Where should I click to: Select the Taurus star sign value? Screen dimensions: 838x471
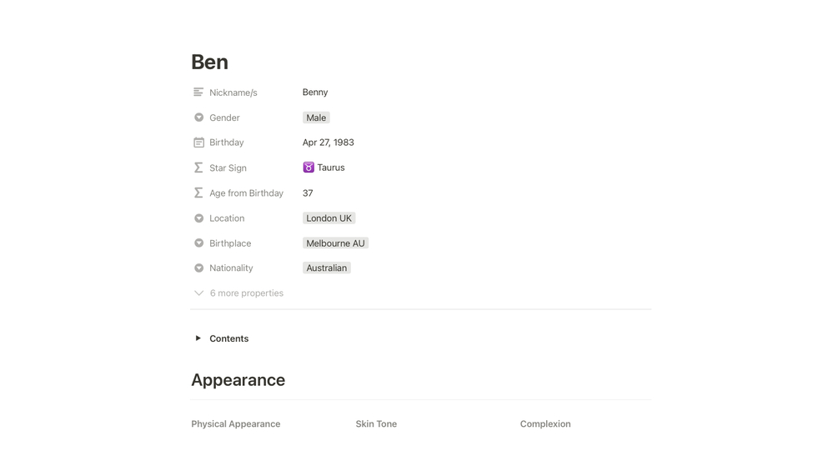tap(330, 168)
